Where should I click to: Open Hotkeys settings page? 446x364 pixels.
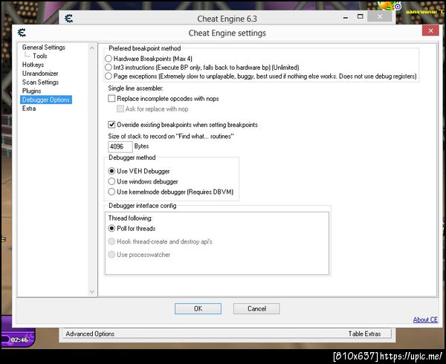point(33,65)
